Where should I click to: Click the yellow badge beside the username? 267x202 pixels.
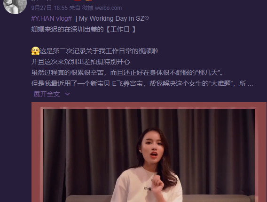coord(89,0)
